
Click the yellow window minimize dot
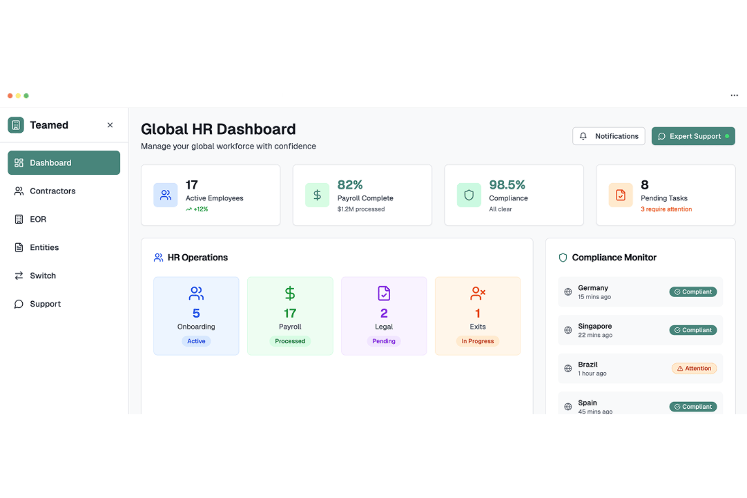point(18,95)
